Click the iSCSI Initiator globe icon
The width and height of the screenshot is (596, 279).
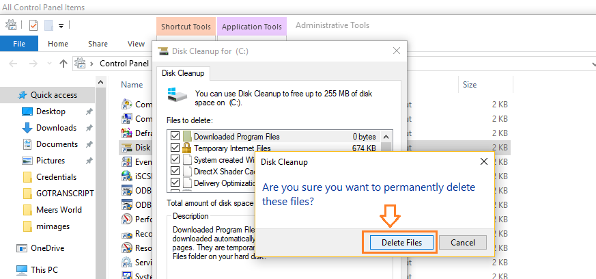(x=126, y=176)
